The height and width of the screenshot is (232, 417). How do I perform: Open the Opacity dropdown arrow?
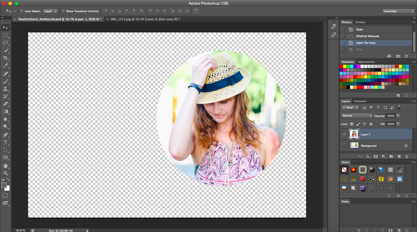399,115
